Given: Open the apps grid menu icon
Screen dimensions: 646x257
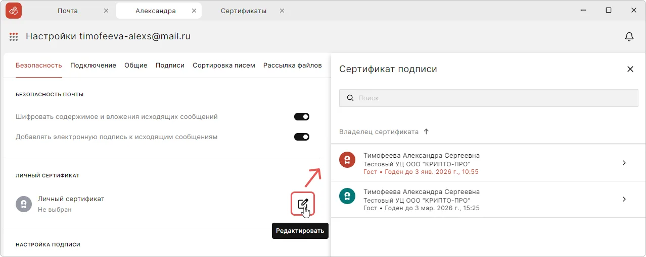Looking at the screenshot, I should tap(14, 37).
